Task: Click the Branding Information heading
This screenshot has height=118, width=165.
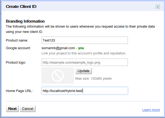Action: [x=25, y=21]
